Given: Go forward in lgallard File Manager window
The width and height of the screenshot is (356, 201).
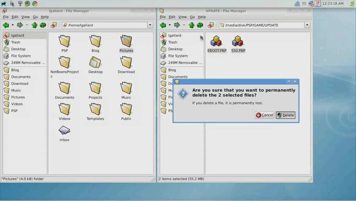Looking at the screenshot, I should (x=20, y=25).
